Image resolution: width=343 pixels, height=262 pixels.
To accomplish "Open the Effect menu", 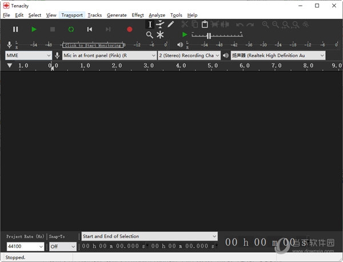I will pos(138,15).
